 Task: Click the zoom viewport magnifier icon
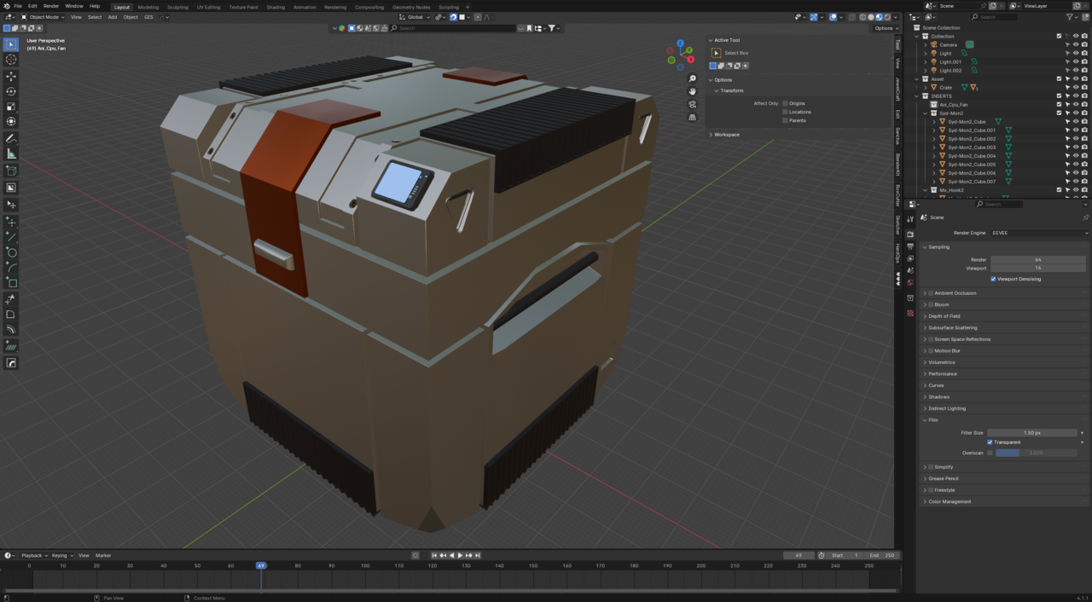click(692, 78)
